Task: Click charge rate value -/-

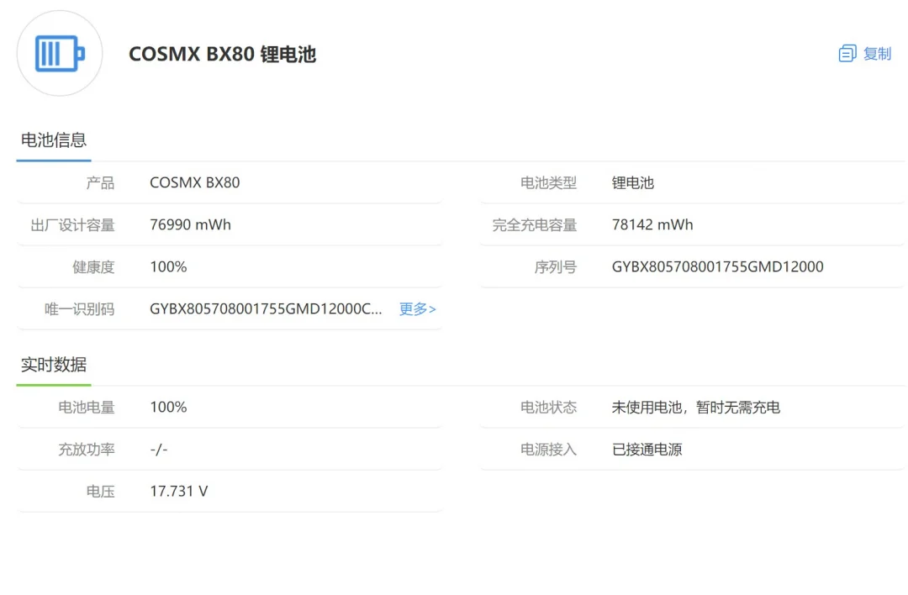Action: pos(159,449)
